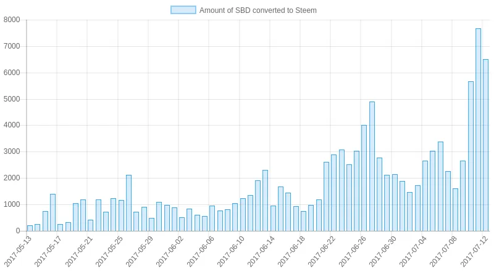
Task: Click the x-axis label 2017-05-17
Action: 48,252
